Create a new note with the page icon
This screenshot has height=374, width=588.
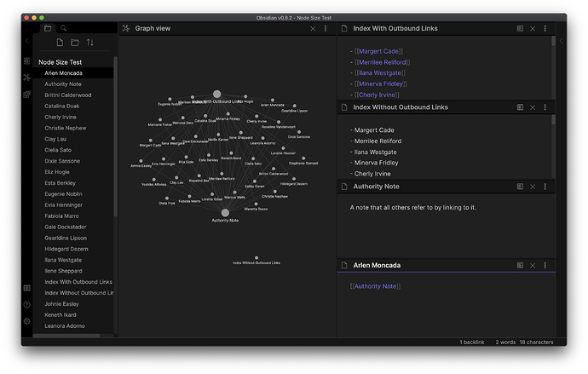click(x=60, y=43)
